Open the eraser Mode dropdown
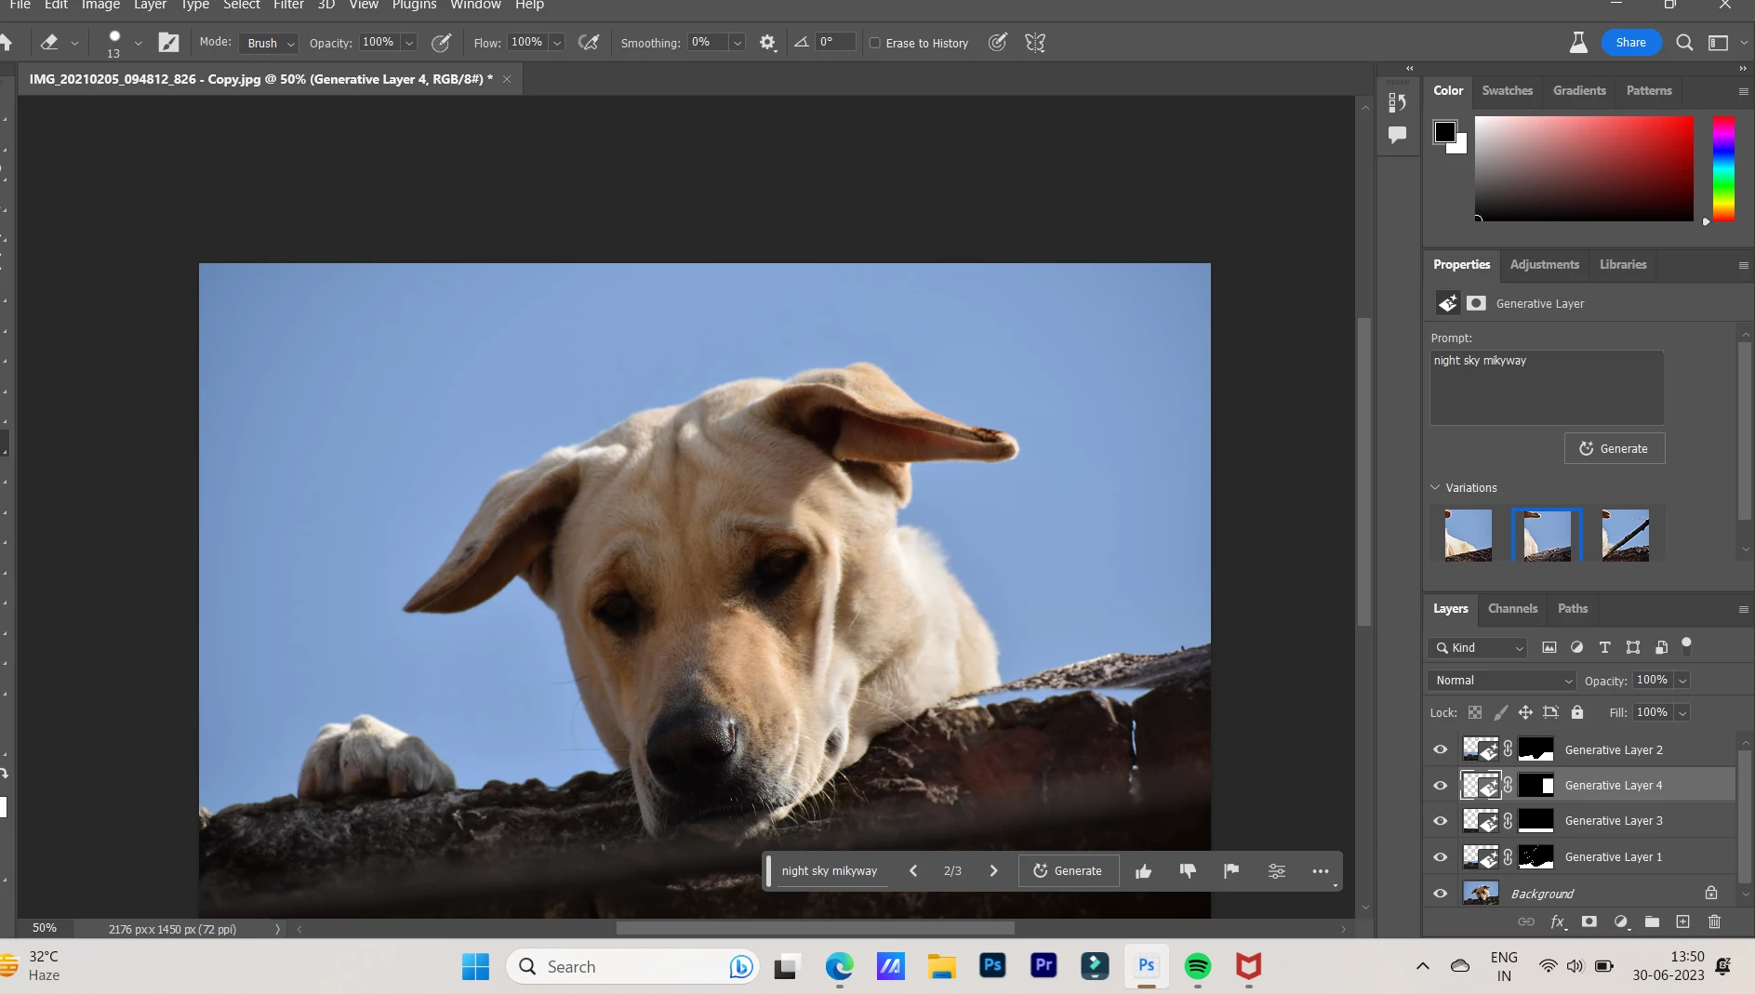 tap(269, 43)
